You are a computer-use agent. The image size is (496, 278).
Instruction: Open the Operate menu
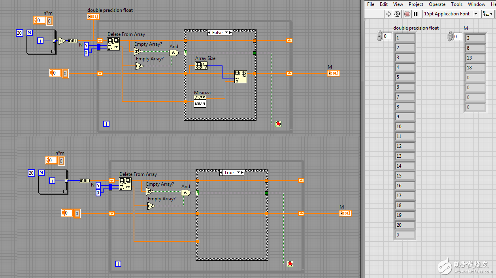tap(437, 4)
